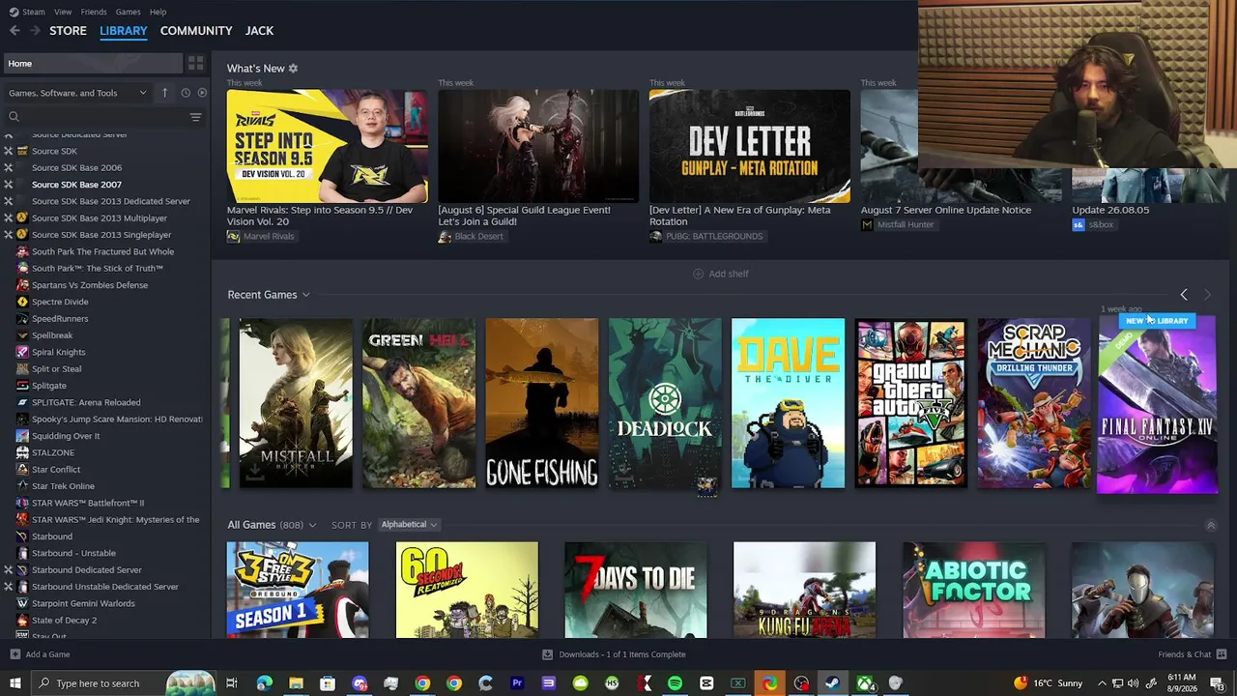This screenshot has height=696, width=1237.
Task: Open Xbox app from the taskbar
Action: click(x=864, y=683)
